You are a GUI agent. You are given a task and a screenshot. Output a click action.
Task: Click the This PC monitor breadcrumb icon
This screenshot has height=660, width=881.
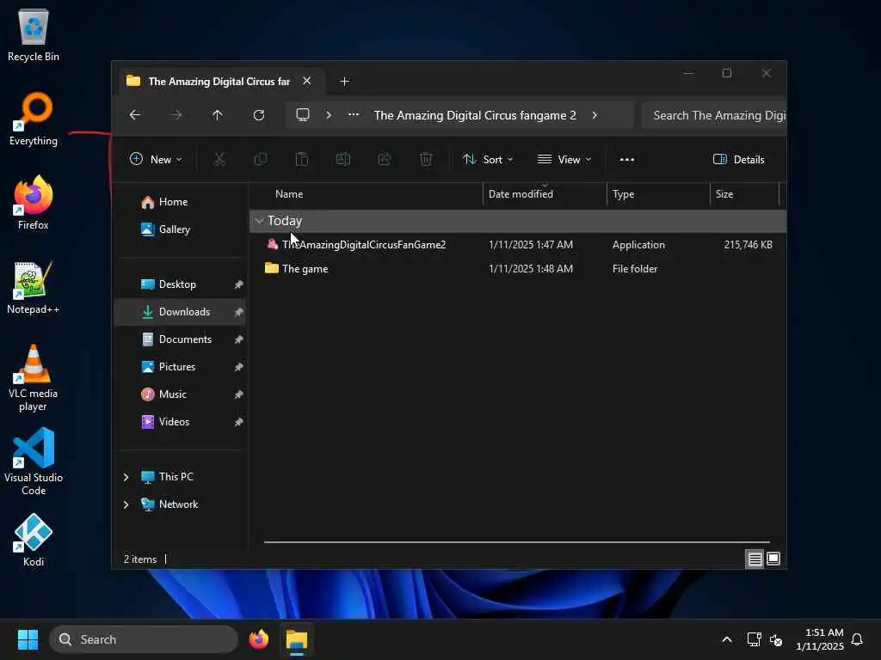pyautogui.click(x=303, y=115)
